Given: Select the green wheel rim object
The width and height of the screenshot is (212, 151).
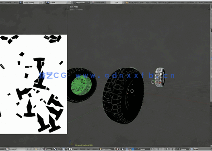Looking at the screenshot, I should 81,85.
